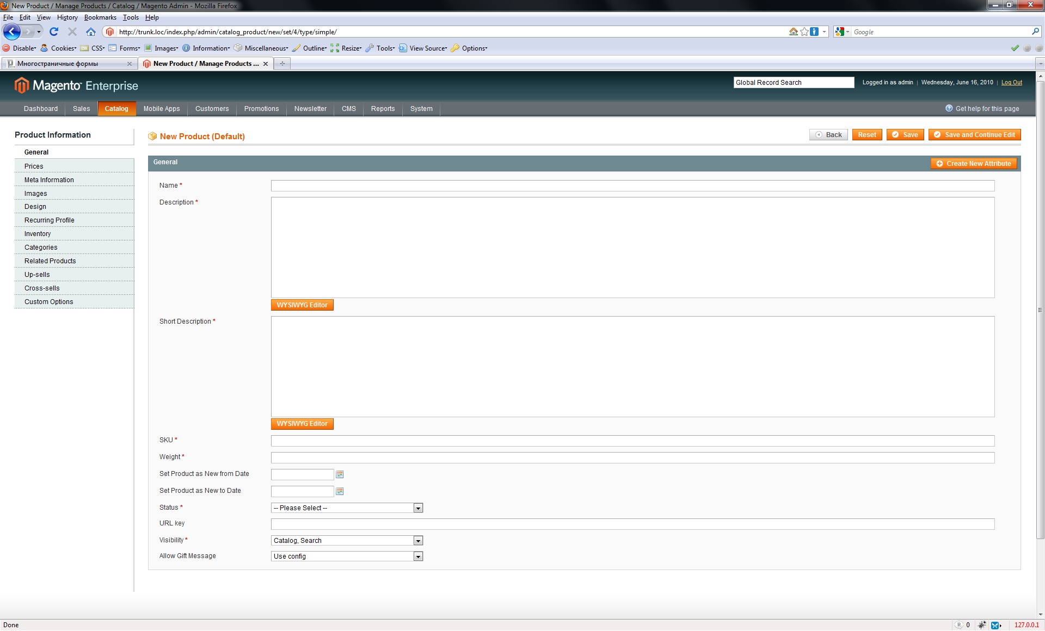The image size is (1045, 631).
Task: Switch to the Prices tab
Action: [x=34, y=166]
